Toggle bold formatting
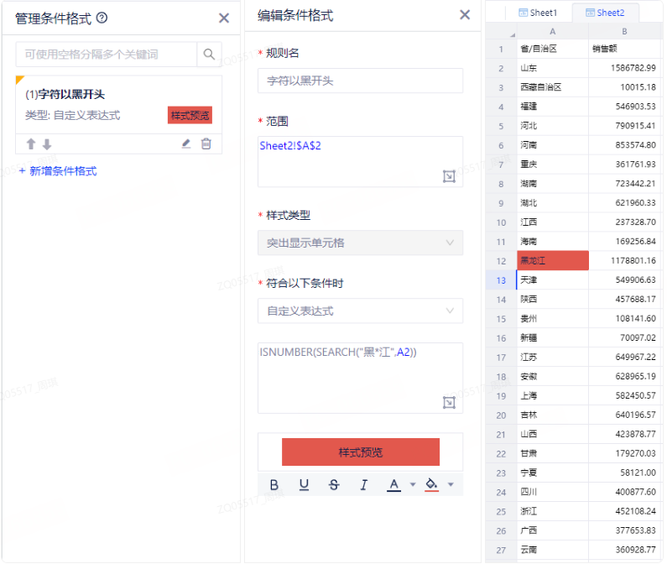 click(x=274, y=485)
